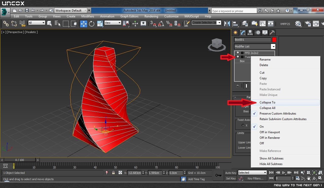Viewport: 324px width, 188px height.
Task: Open the Material Editor
Action: coord(298,24)
